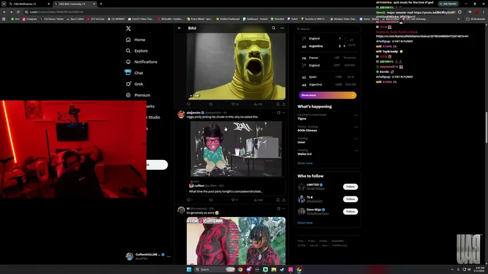Screen dimensions: 488x274
Task: Open a new browser tab
Action: pos(101,4)
